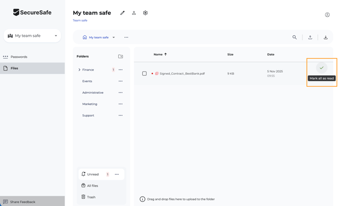
Task: Click the search magnifier icon
Action: [294, 37]
